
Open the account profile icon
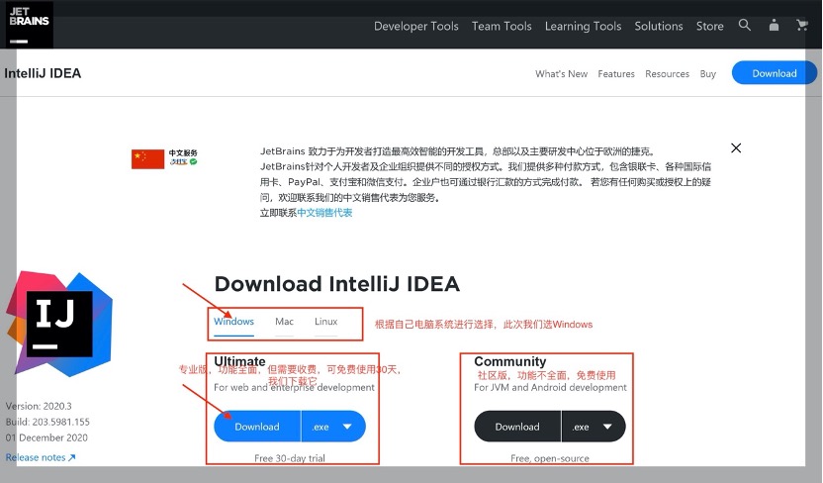tap(774, 25)
